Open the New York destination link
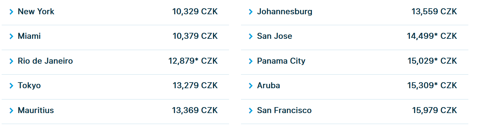 click(x=36, y=12)
